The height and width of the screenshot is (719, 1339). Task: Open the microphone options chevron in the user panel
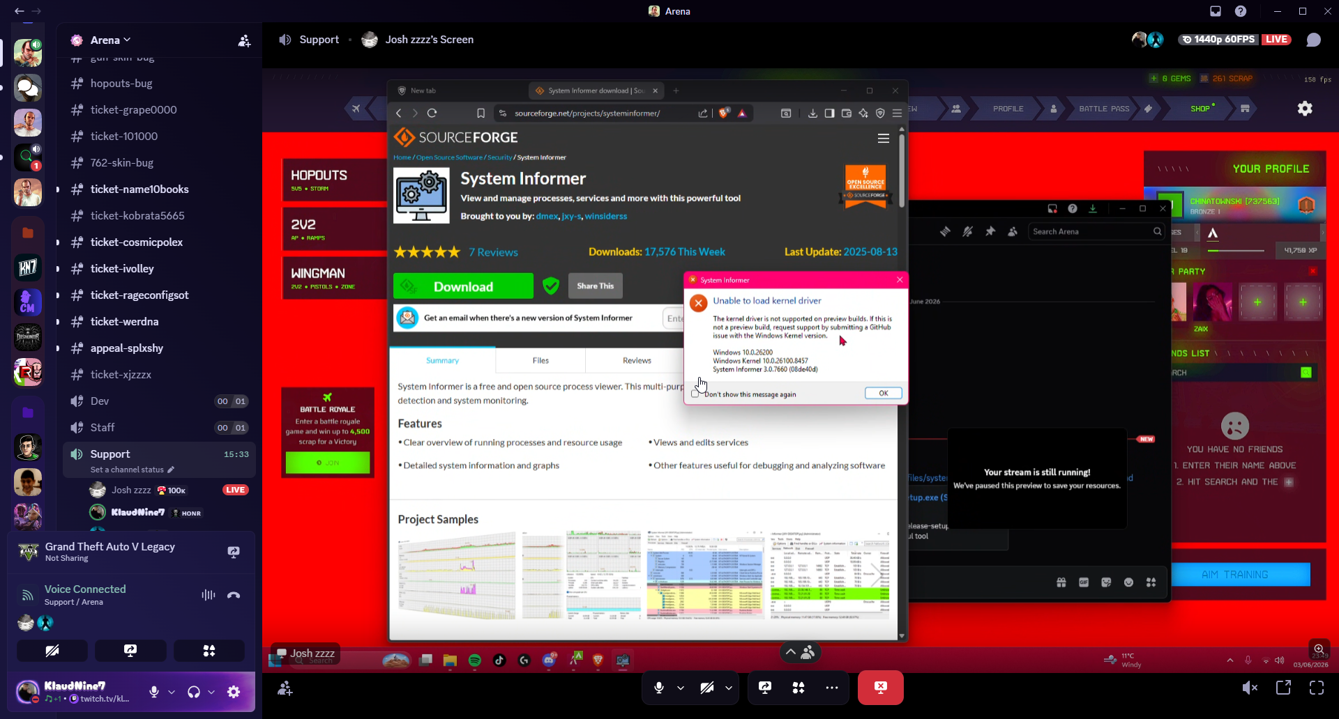[172, 692]
